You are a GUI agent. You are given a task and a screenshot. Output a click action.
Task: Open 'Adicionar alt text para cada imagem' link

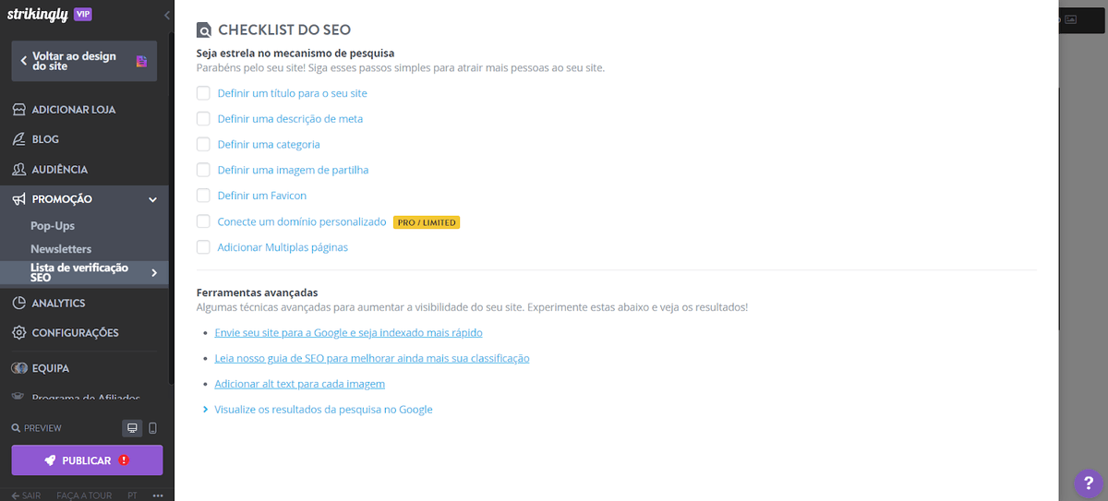pos(299,384)
